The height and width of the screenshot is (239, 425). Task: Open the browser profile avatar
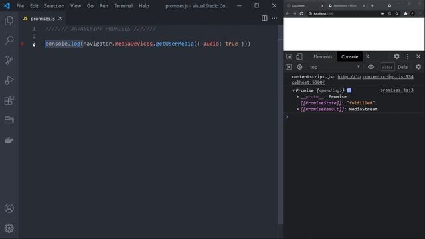coord(412,13)
